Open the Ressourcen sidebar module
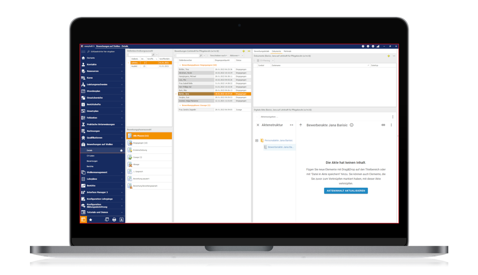This screenshot has height=275, width=478. click(102, 71)
